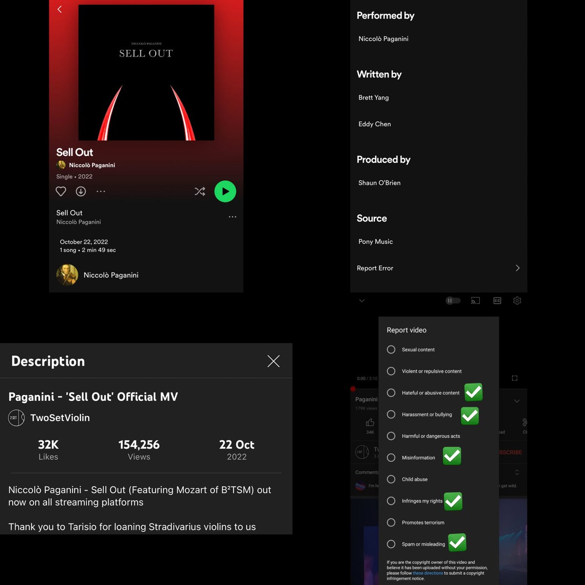Select writer Brett Yang
The height and width of the screenshot is (585, 585).
click(374, 97)
